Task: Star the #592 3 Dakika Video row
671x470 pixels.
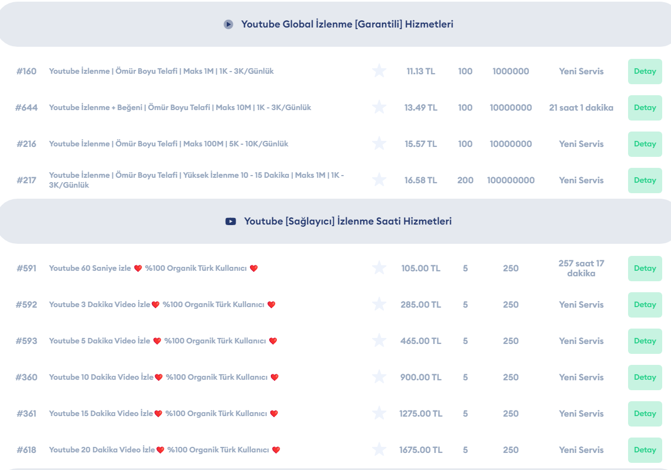Action: 379,304
